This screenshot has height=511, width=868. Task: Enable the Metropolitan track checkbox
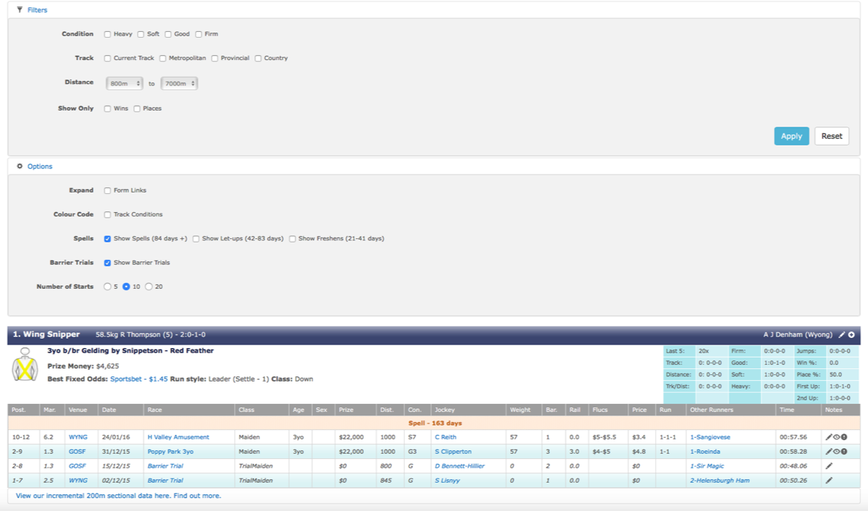(163, 59)
